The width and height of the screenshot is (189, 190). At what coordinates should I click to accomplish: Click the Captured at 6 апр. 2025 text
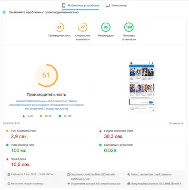[x=32, y=174]
